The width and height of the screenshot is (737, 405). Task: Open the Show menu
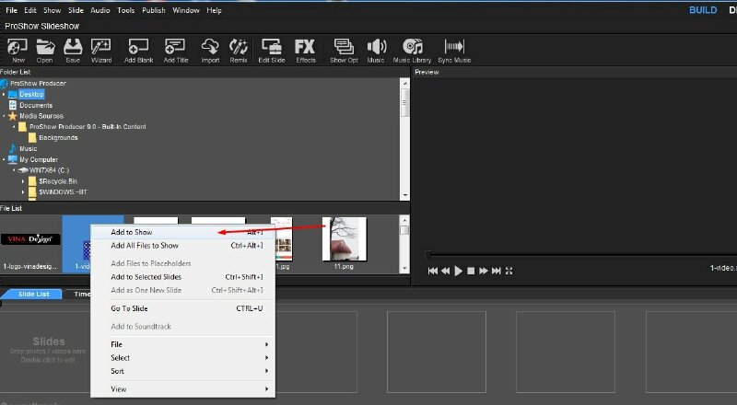(x=53, y=10)
